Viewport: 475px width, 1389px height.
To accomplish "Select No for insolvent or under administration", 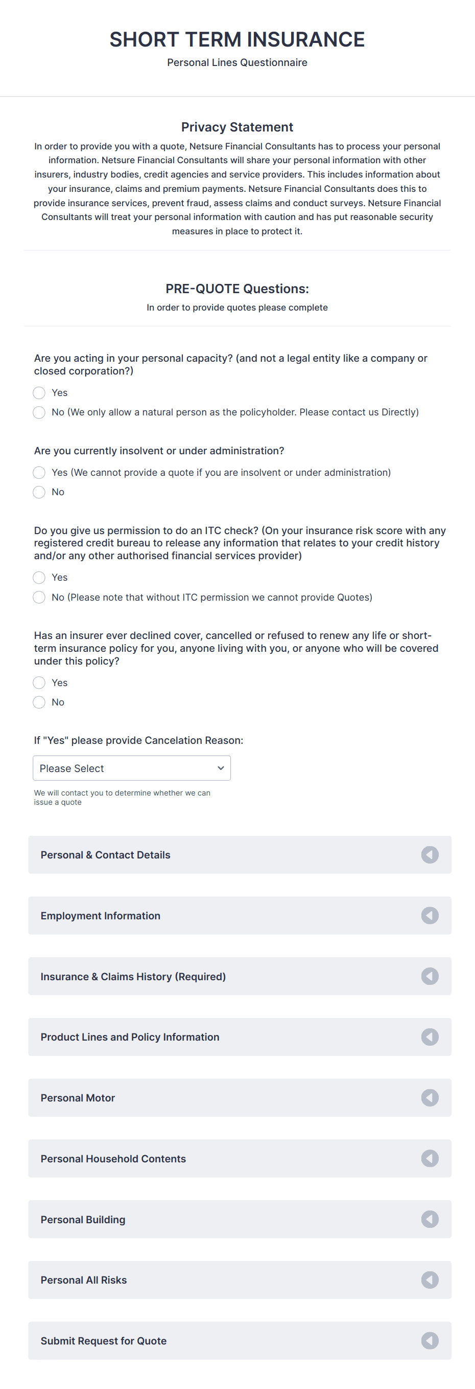I will pyautogui.click(x=39, y=492).
